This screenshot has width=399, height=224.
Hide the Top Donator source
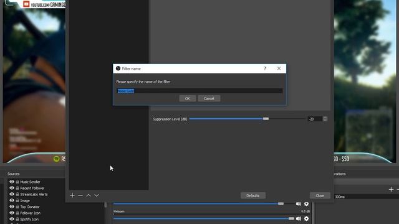tap(12, 207)
